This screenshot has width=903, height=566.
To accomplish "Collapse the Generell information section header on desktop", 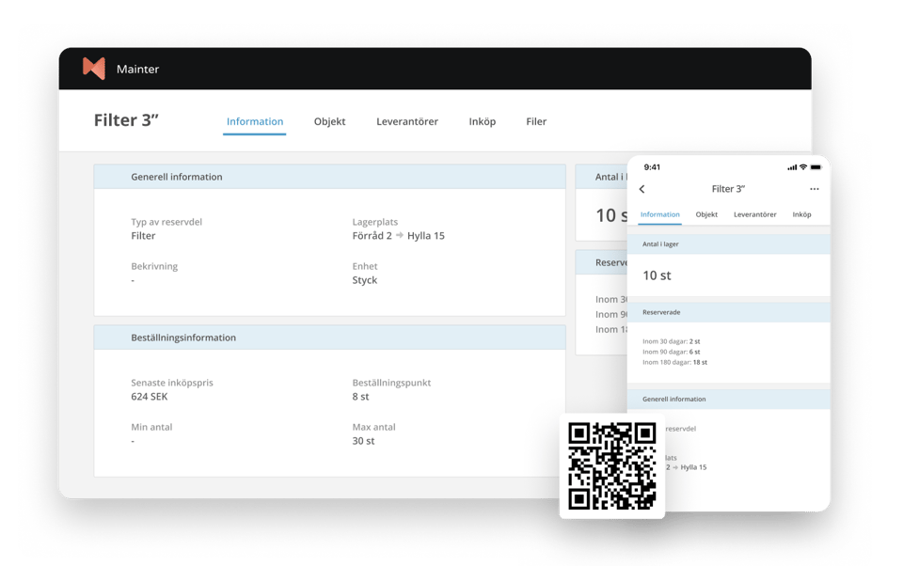I will click(329, 177).
